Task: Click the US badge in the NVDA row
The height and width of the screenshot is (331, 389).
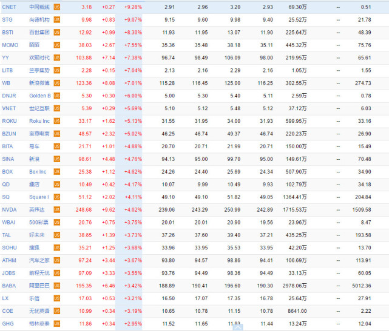Action: coord(57,210)
